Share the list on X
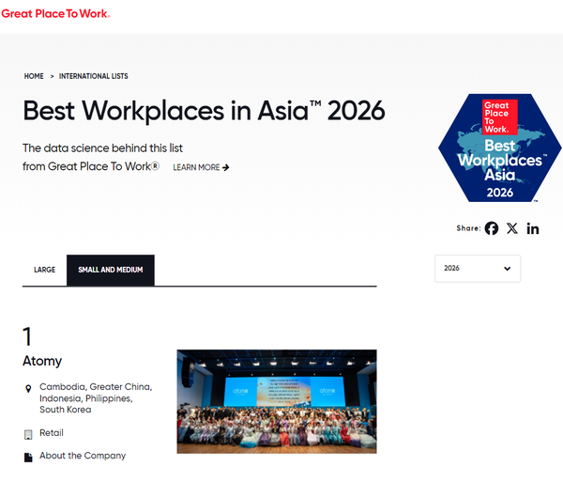The height and width of the screenshot is (482, 563). [x=512, y=228]
